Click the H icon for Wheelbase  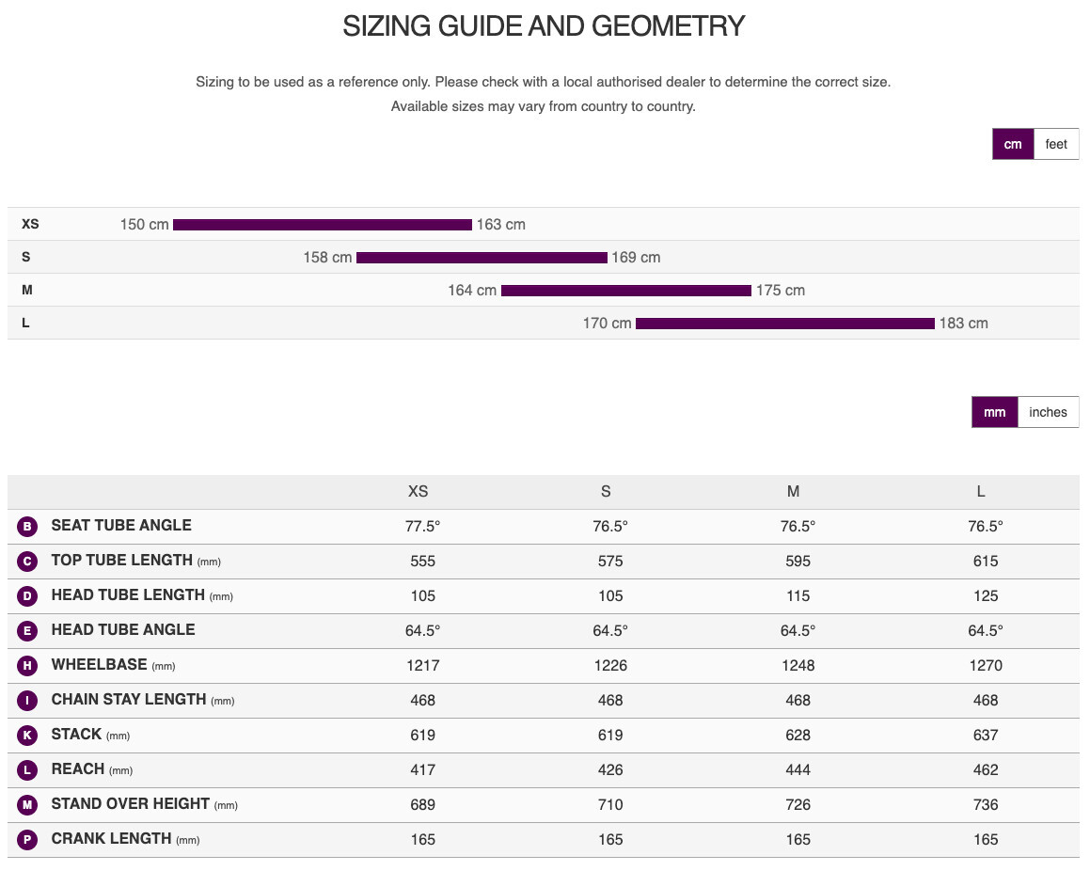coord(27,665)
